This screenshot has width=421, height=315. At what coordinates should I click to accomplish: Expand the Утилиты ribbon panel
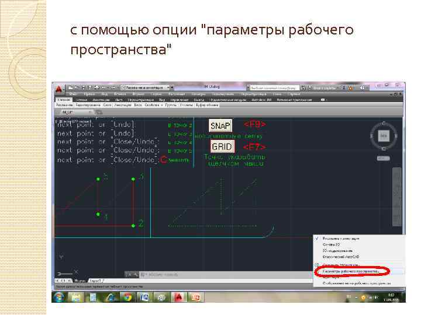186,105
